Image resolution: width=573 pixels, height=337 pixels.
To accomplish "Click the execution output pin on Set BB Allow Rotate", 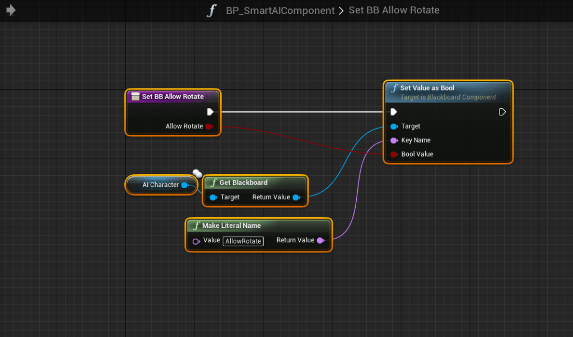I will (210, 112).
